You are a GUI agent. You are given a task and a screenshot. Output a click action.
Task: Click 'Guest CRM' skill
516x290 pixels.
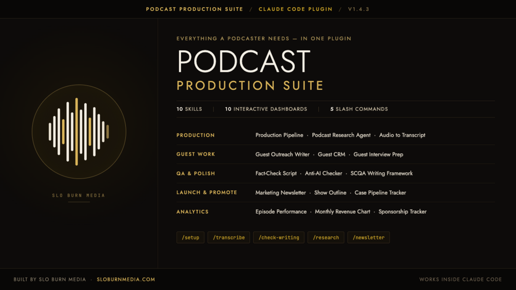[331, 154]
